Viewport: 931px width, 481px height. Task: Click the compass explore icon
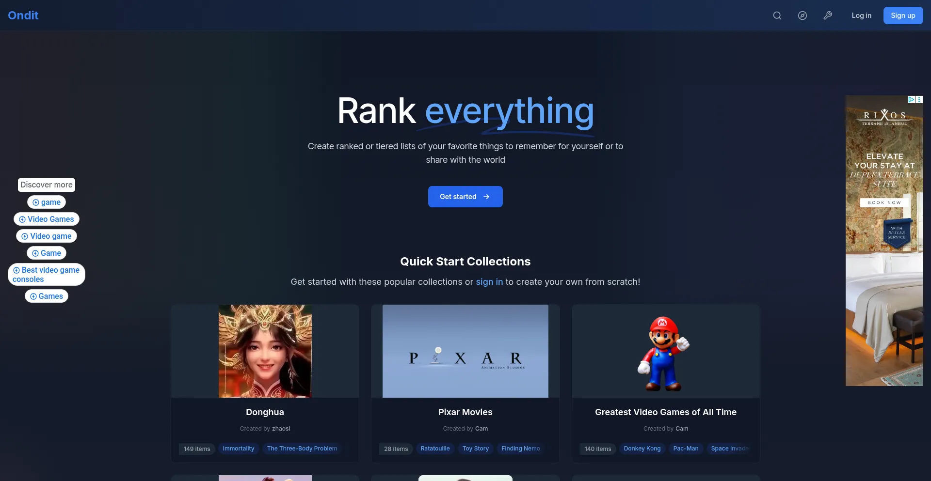803,16
